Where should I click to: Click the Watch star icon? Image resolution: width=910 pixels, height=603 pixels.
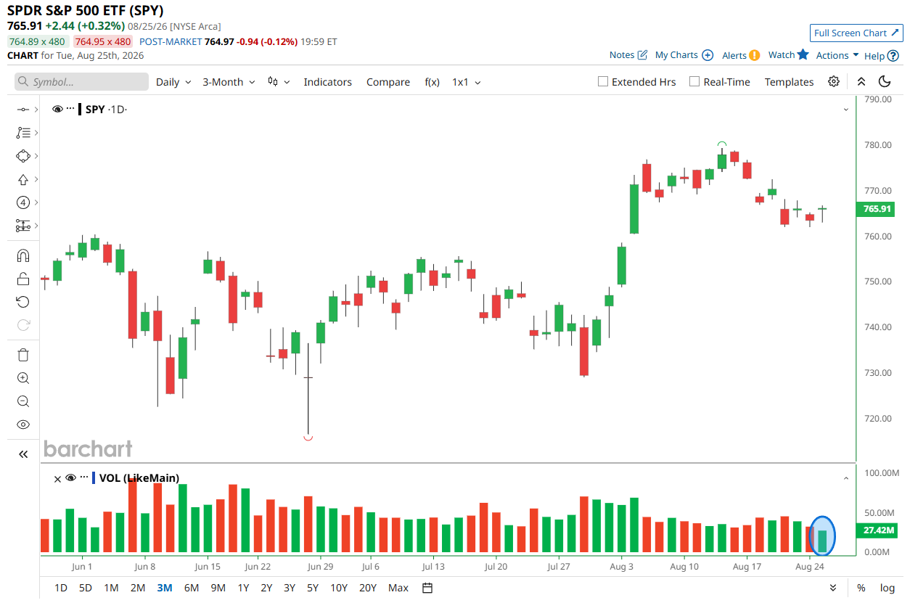click(803, 54)
